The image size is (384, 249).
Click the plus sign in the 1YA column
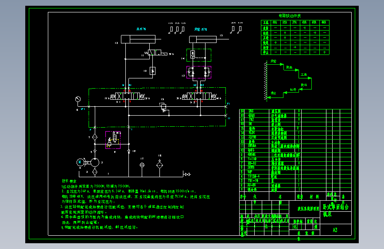click(275, 43)
